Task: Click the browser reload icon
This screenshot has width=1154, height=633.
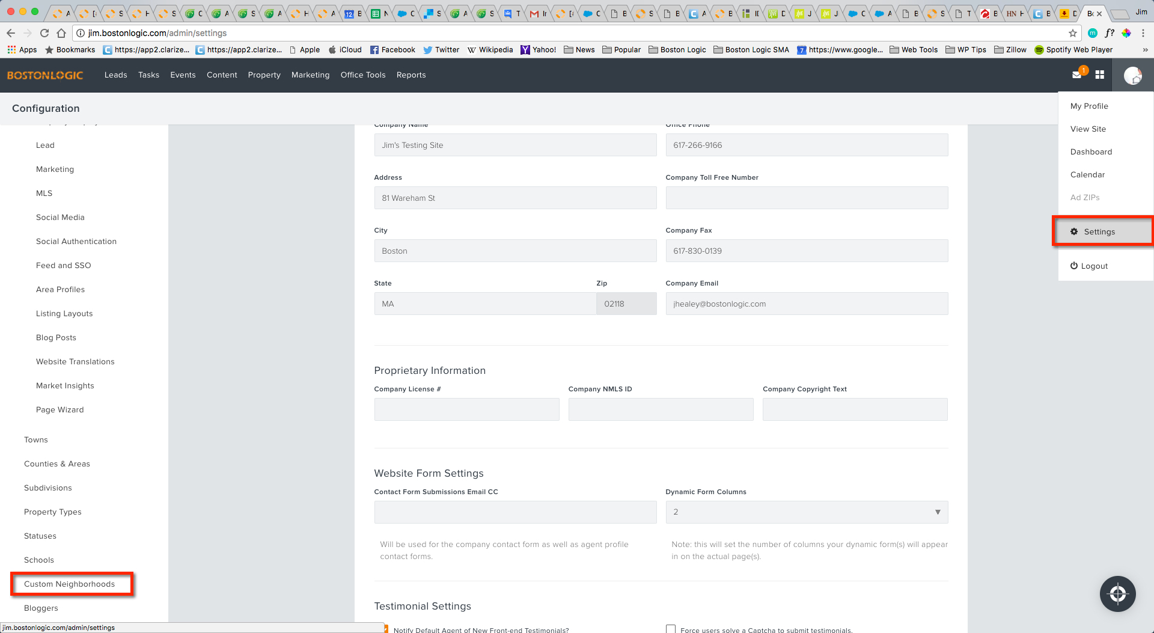Action: point(44,33)
